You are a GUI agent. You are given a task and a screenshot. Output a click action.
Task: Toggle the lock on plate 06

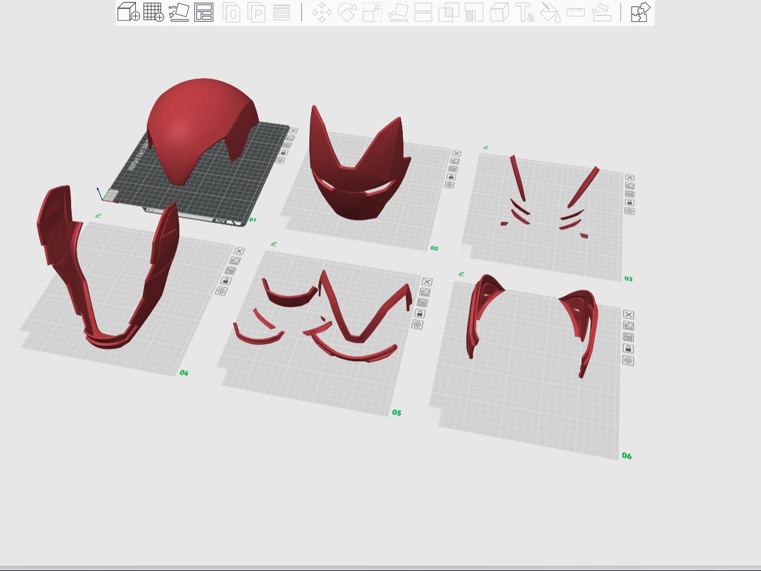click(628, 349)
